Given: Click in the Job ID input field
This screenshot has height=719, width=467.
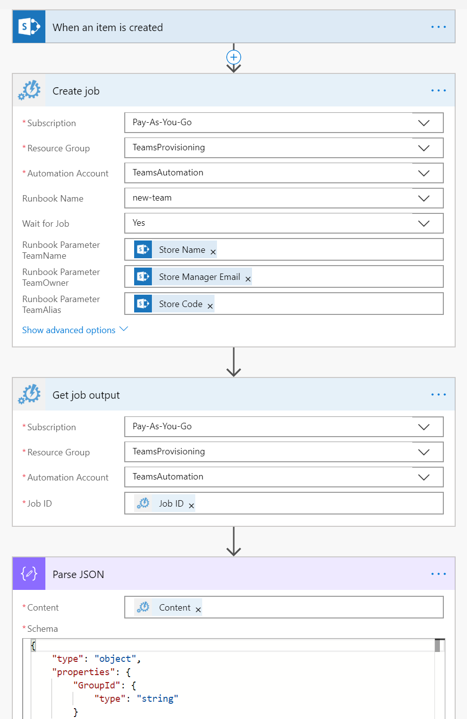Looking at the screenshot, I should [x=284, y=503].
